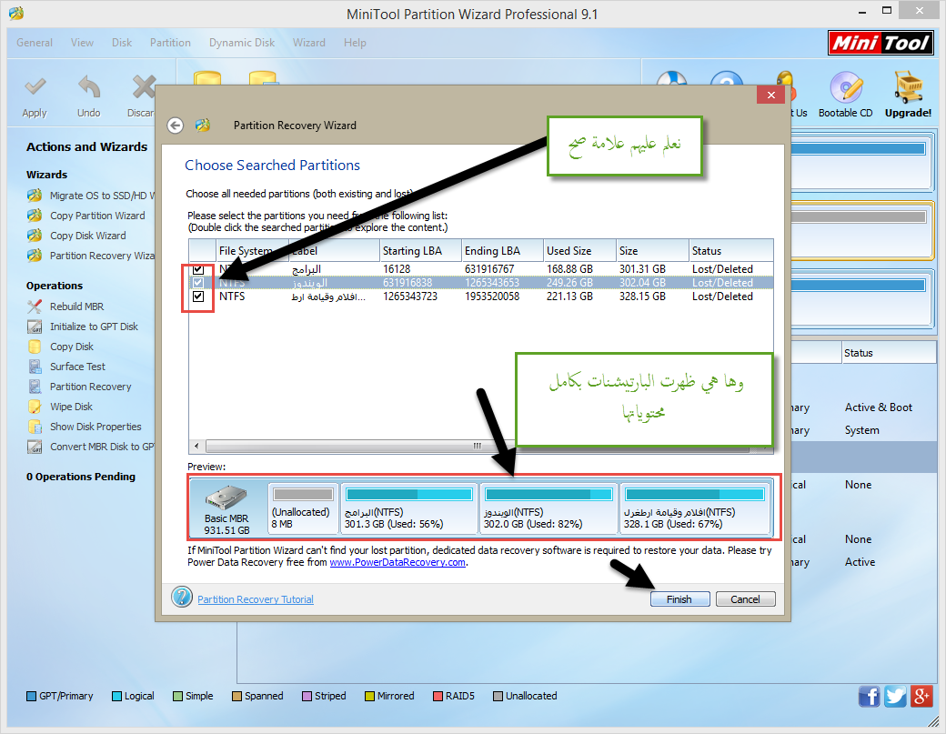946x734 pixels.
Task: Toggle checkbox for partition starting 16128
Action: 198,269
